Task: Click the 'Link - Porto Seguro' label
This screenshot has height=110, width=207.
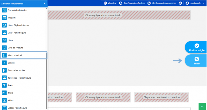Action: click(x=17, y=33)
